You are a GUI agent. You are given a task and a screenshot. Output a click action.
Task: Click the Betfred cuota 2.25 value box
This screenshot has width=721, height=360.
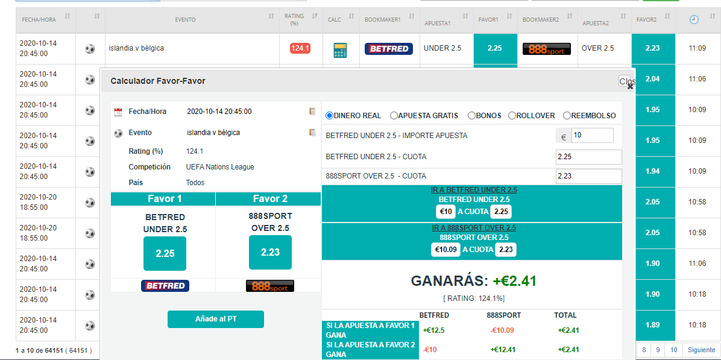click(501, 212)
